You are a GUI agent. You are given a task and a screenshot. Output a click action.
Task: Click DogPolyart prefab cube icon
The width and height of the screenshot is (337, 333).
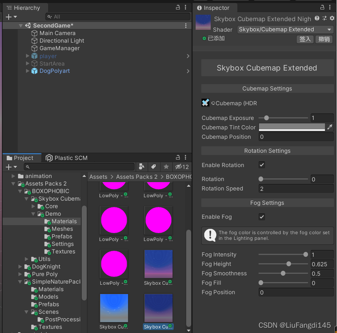click(x=34, y=71)
